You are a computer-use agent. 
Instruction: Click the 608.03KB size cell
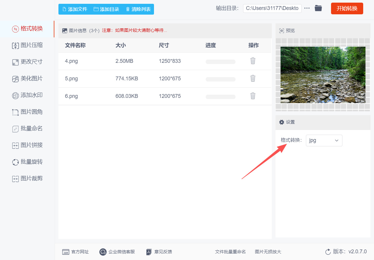point(127,96)
